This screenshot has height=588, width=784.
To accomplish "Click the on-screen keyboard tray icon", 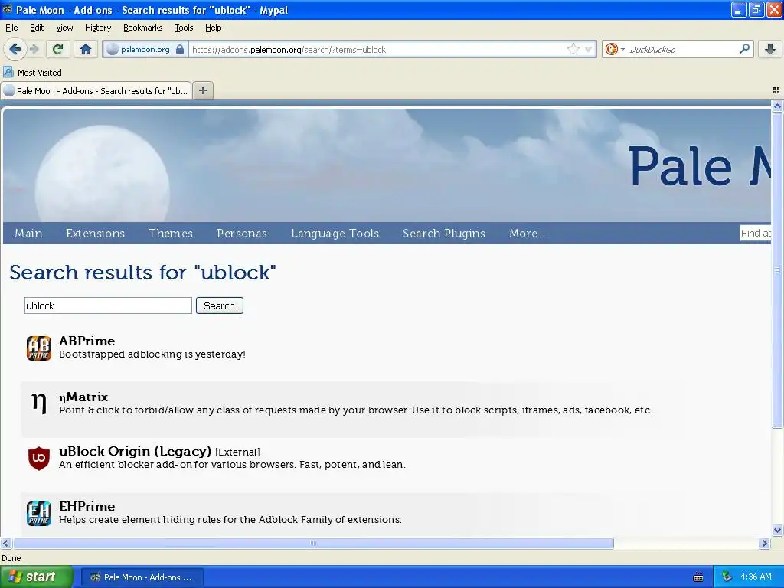I will (698, 577).
